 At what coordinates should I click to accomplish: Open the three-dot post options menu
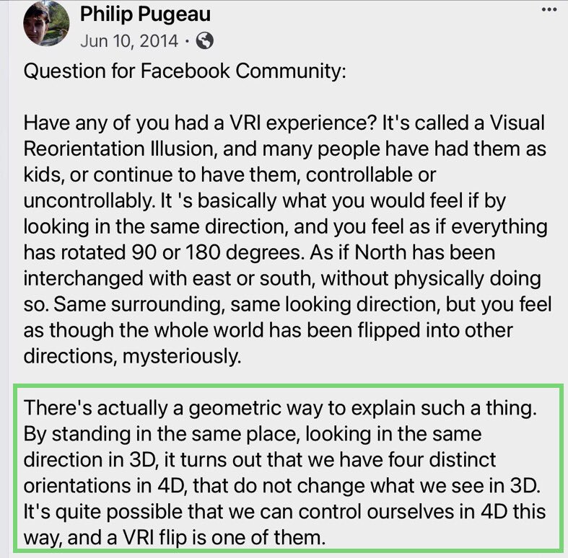click(549, 10)
